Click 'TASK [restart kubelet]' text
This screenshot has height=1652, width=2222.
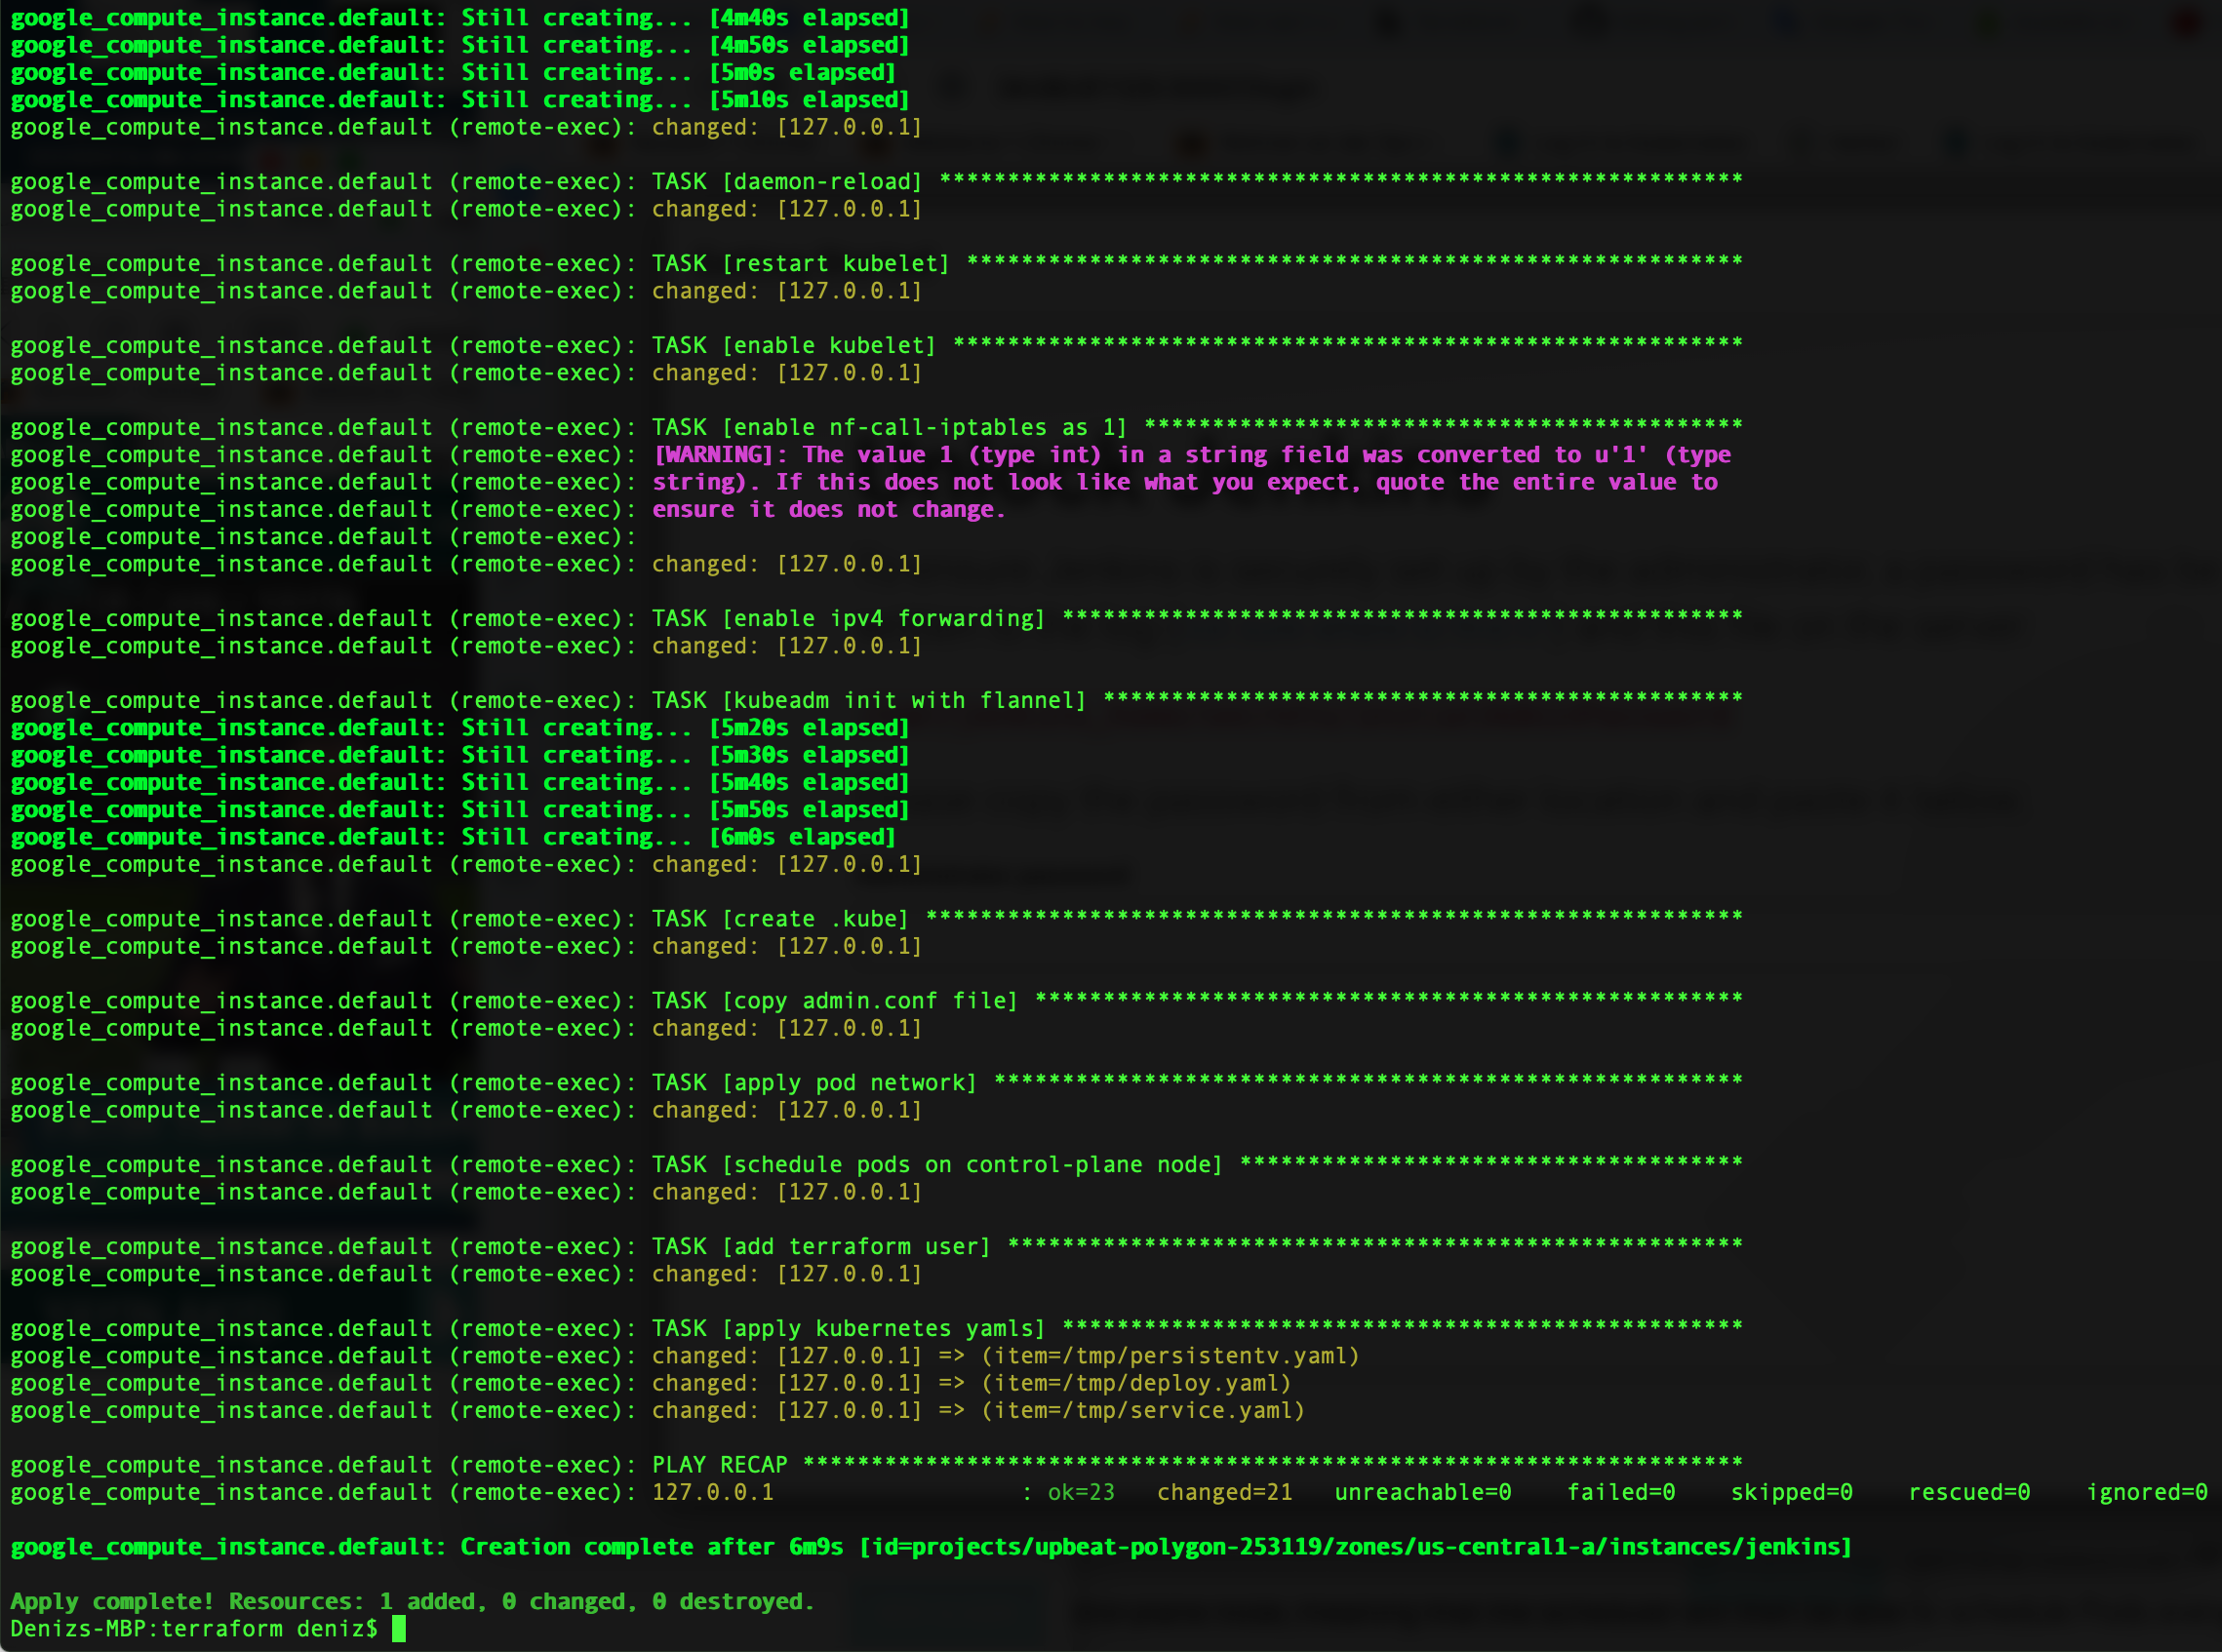pos(801,264)
